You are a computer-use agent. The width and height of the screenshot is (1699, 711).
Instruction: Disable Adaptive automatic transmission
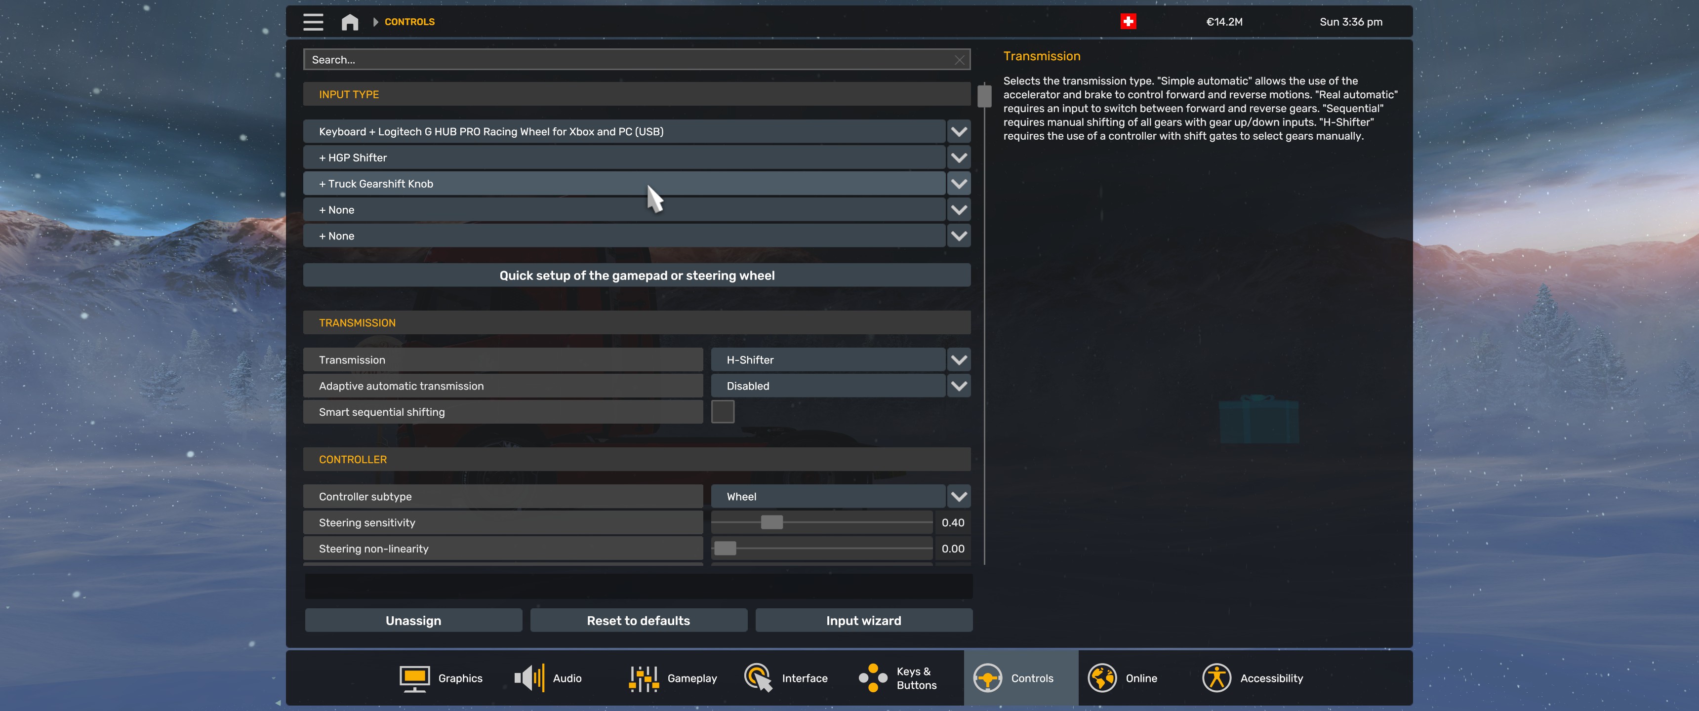839,385
